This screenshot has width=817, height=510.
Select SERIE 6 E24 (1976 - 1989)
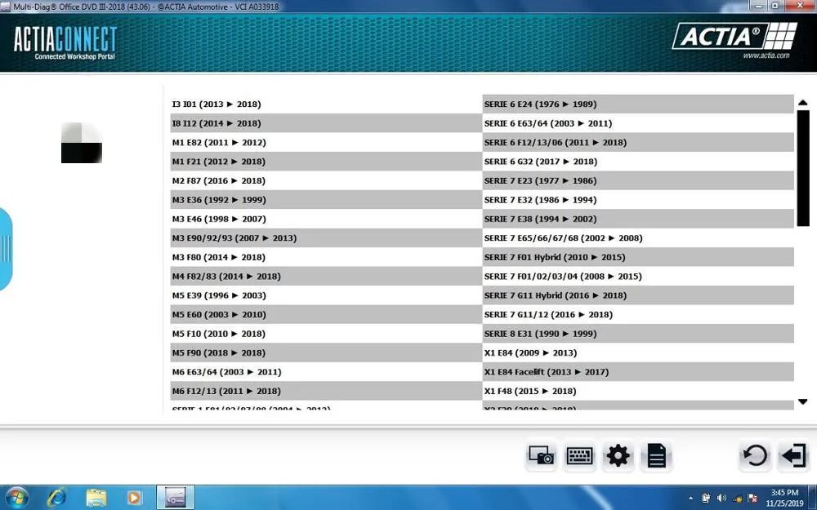tap(638, 104)
